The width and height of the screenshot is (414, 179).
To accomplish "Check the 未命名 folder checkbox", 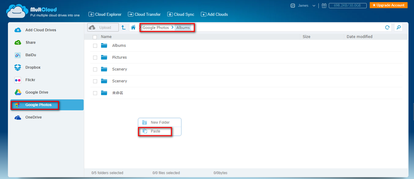I will click(x=95, y=93).
